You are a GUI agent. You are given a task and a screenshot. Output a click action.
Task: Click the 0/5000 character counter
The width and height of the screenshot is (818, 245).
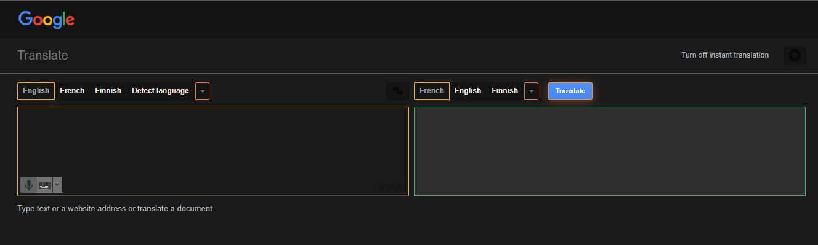(390, 187)
